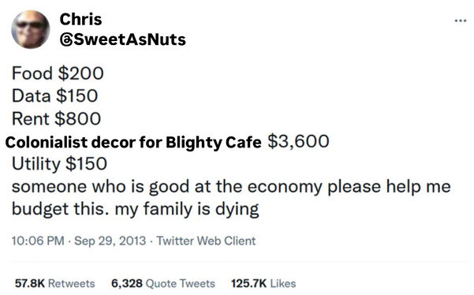Click the Data $150 line
Viewport: 474px width, 295px height.
[54, 95]
